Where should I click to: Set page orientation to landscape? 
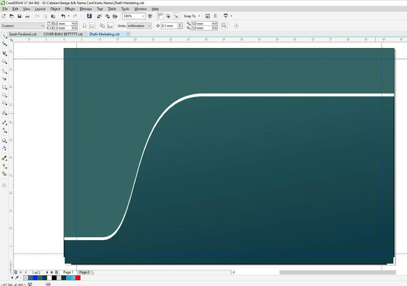tap(92, 26)
